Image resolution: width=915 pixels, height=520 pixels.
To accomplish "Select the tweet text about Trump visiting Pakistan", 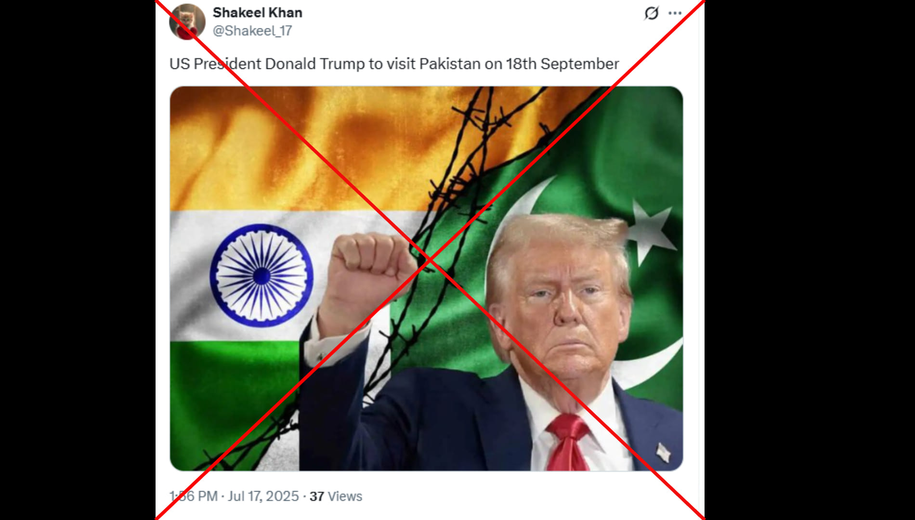I will (x=394, y=64).
